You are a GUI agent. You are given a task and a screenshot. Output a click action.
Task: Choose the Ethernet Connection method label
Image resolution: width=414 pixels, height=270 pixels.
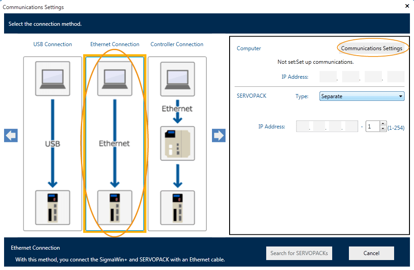(x=115, y=44)
